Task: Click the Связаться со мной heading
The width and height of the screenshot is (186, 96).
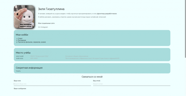Action: 92,77
